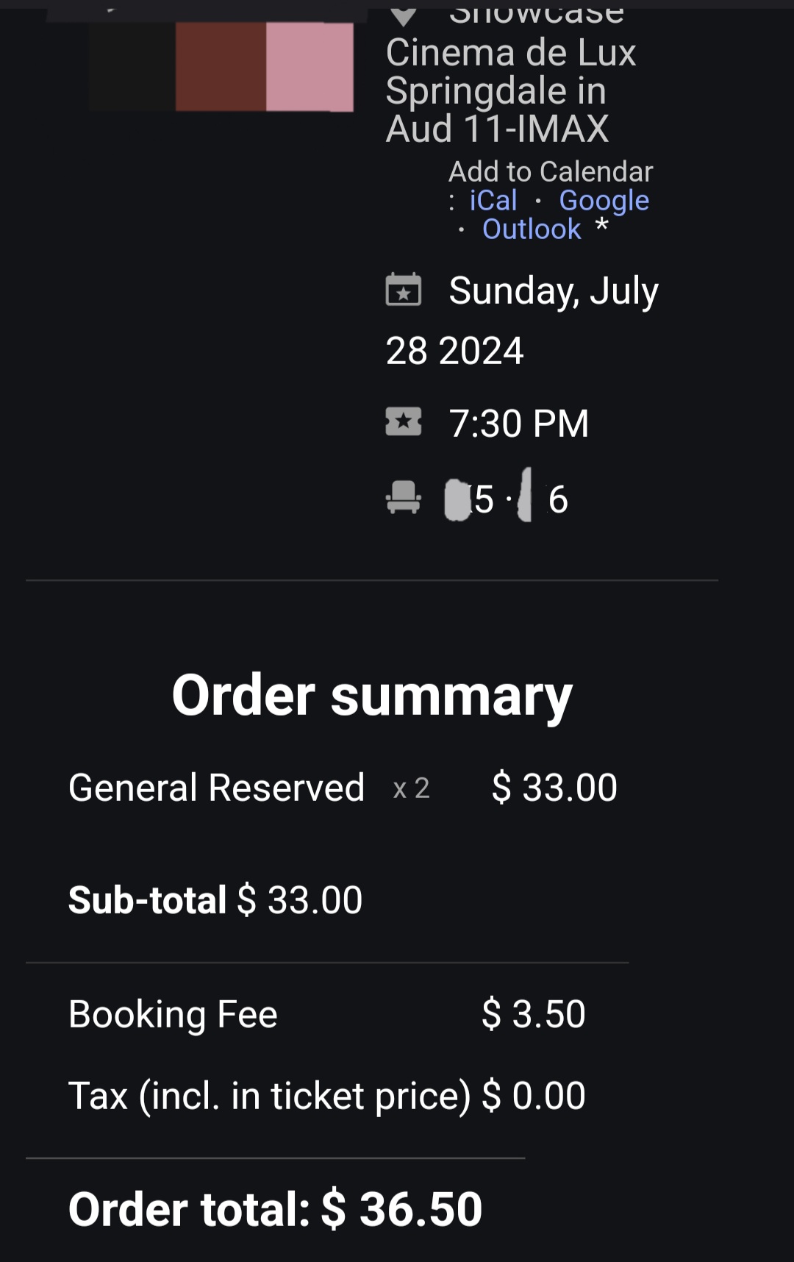Image resolution: width=794 pixels, height=1262 pixels.
Task: Select the General Reserved ticket row
Action: pos(216,788)
